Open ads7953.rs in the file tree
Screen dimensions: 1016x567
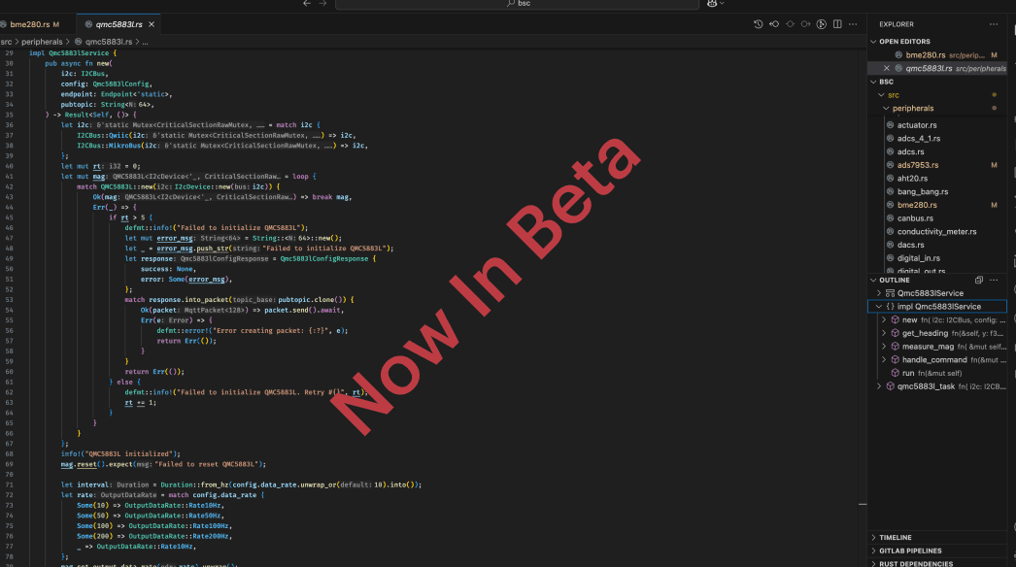pos(918,165)
